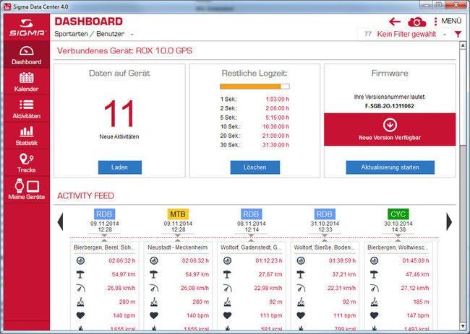Click the 10 Sek. value 10:30:00 h
The width and height of the screenshot is (470, 334).
tap(275, 127)
